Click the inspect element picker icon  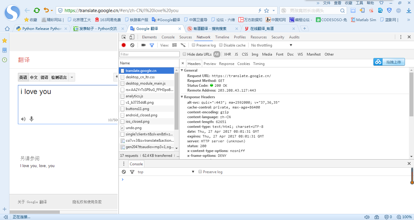point(124,37)
